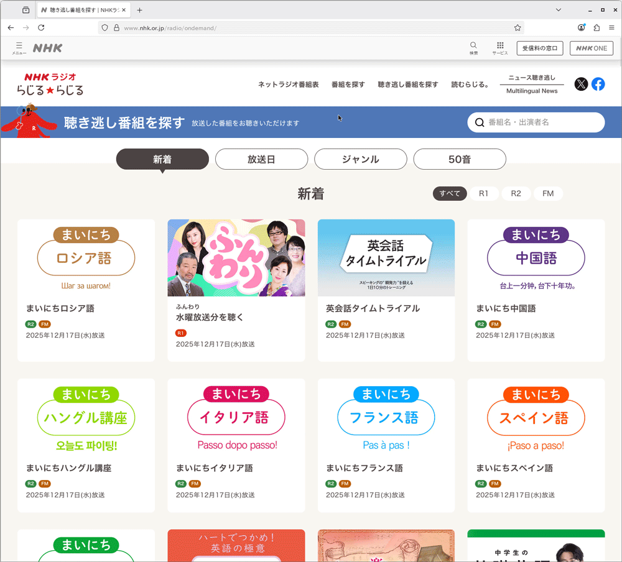Enable the FM channel filter
Viewport: 622px width, 562px height.
[x=548, y=193]
